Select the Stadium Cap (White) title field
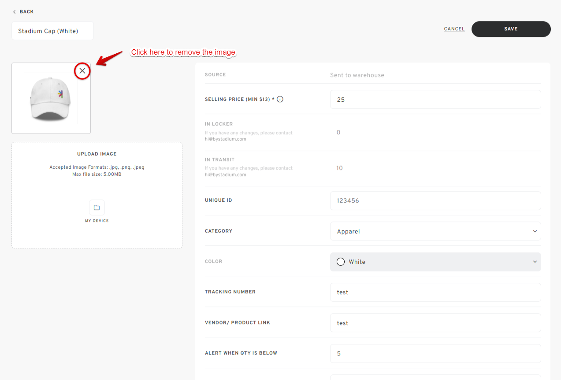 pos(52,30)
